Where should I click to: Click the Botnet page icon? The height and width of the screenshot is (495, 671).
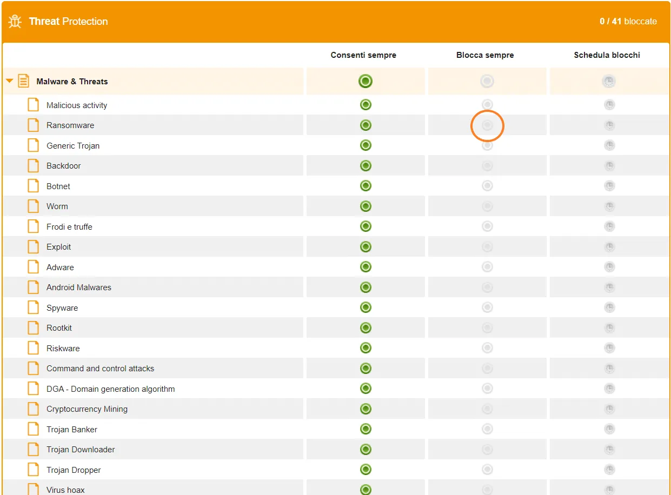coord(34,186)
